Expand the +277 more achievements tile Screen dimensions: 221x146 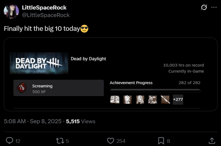point(178,100)
